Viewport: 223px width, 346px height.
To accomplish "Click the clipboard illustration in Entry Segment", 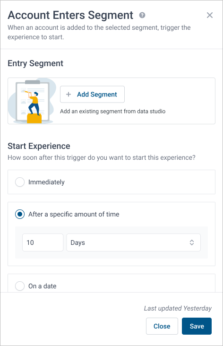I will [x=31, y=101].
